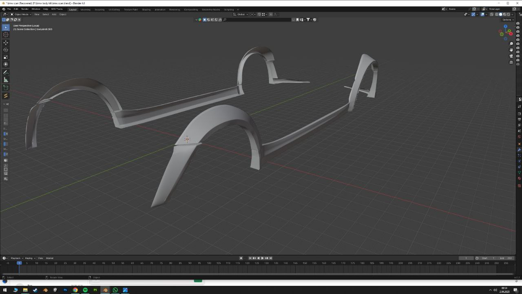Viewport: 522px width, 294px height.
Task: Select the Scale tool
Action: pyautogui.click(x=6, y=57)
